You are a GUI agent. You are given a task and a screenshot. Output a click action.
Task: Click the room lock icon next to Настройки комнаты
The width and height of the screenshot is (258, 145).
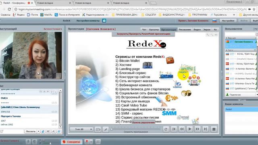(x=104, y=21)
